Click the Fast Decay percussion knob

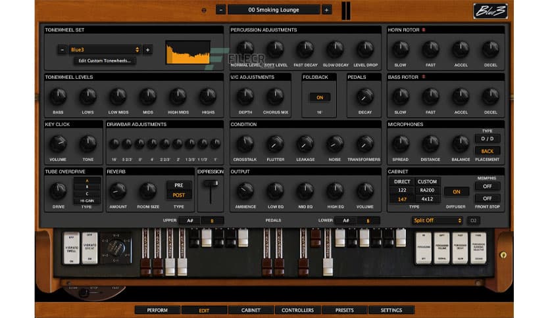point(305,50)
